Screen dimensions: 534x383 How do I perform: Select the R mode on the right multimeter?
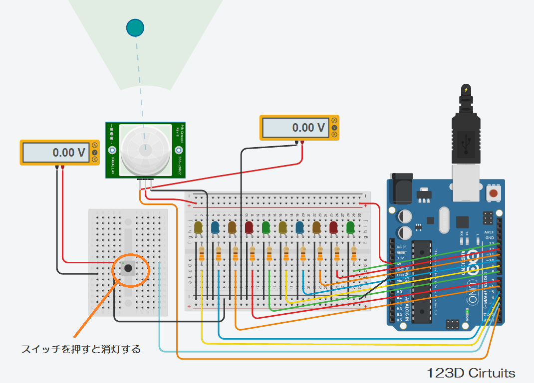click(334, 135)
